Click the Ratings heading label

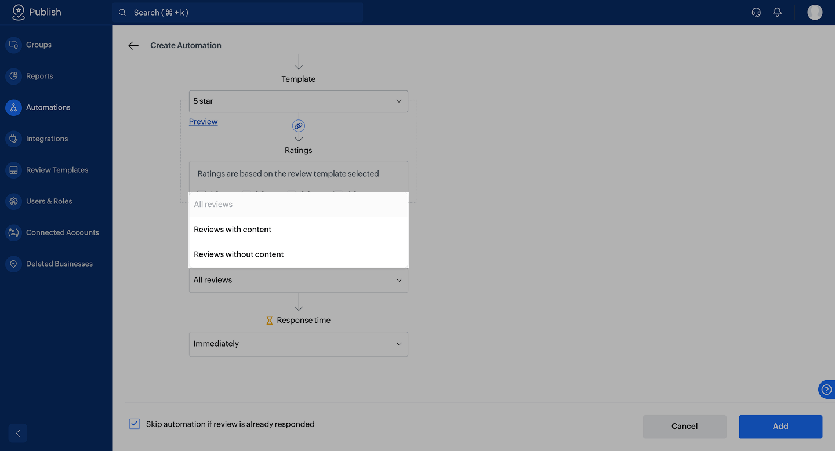299,150
